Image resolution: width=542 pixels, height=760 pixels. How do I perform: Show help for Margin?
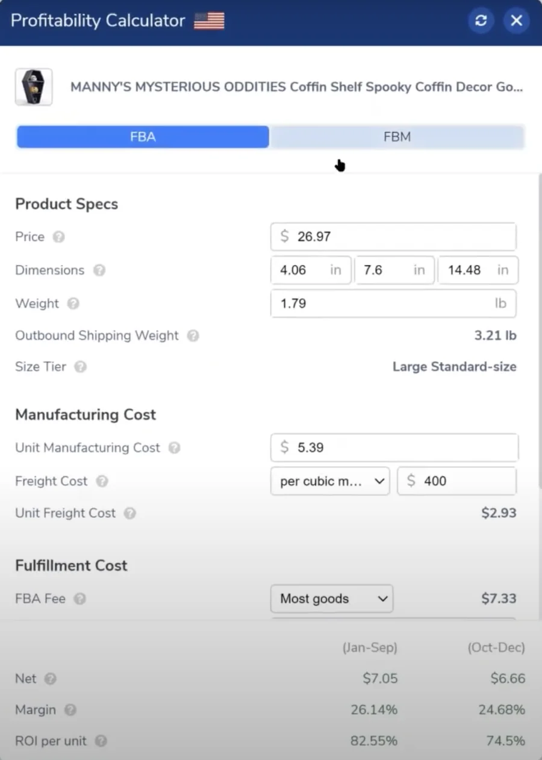point(70,710)
